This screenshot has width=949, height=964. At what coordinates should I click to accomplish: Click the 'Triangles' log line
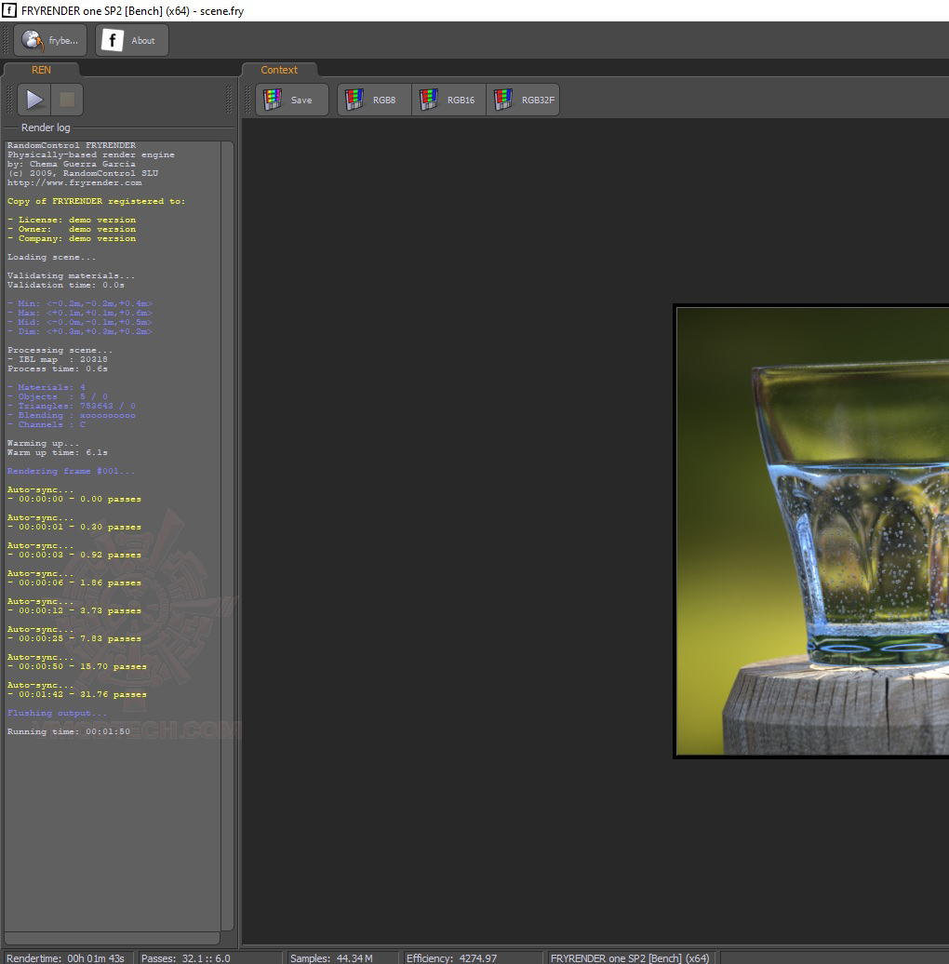pyautogui.click(x=72, y=406)
